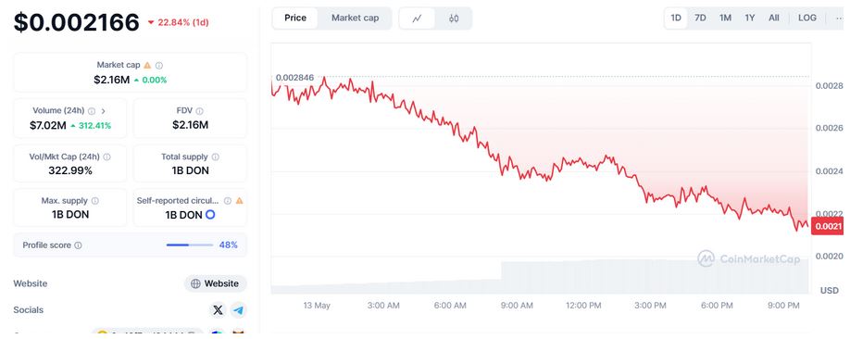Click info icon next to Total supply
850x339 pixels.
pyautogui.click(x=215, y=157)
